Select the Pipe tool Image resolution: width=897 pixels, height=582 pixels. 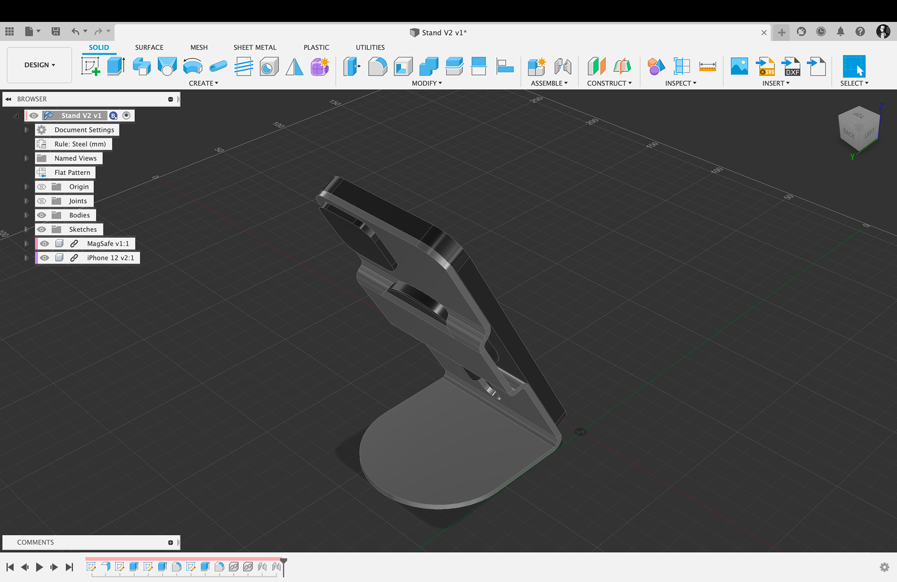tap(218, 66)
